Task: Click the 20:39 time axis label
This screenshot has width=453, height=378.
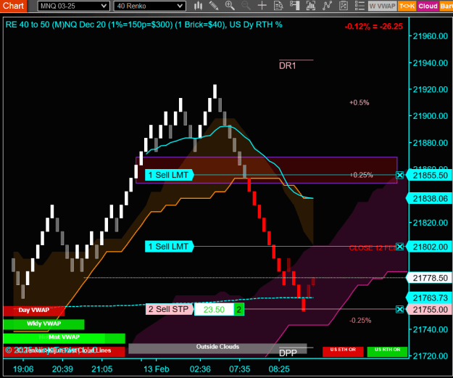Action: [62, 369]
